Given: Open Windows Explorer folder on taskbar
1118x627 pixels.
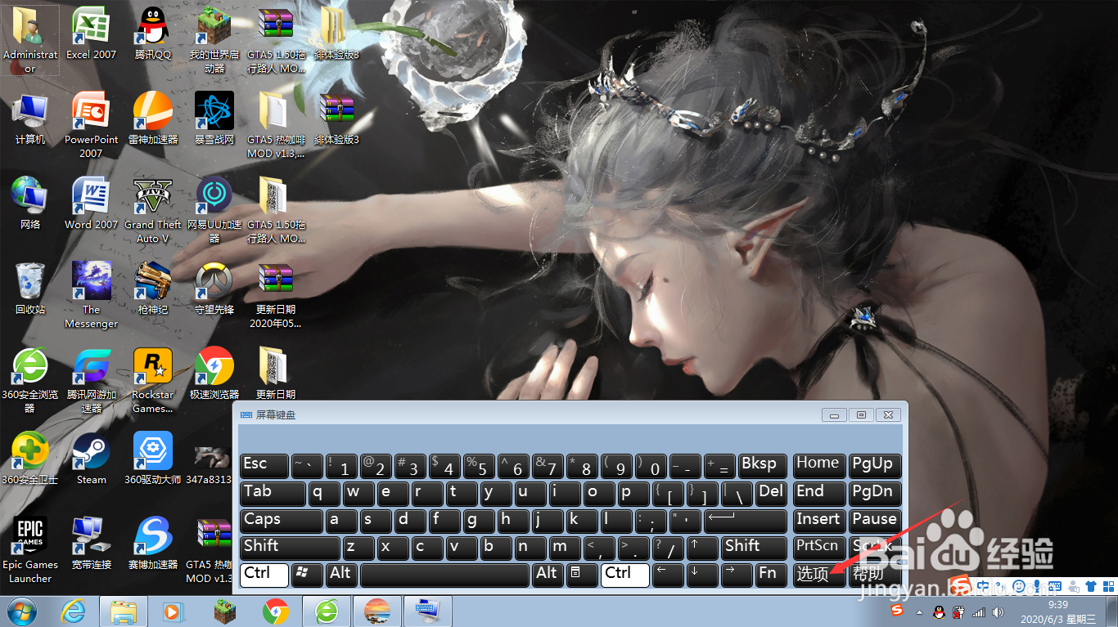Looking at the screenshot, I should click(123, 611).
